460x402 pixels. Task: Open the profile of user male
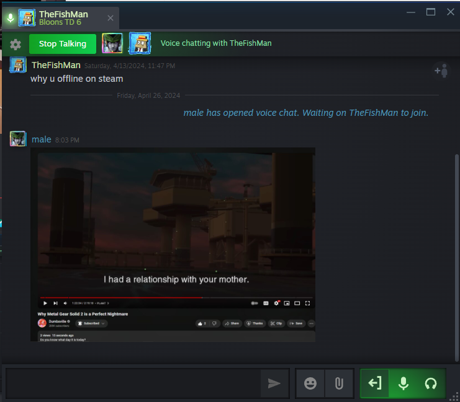pos(42,139)
